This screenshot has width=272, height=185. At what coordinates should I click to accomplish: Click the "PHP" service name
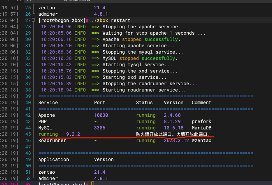click(43, 121)
